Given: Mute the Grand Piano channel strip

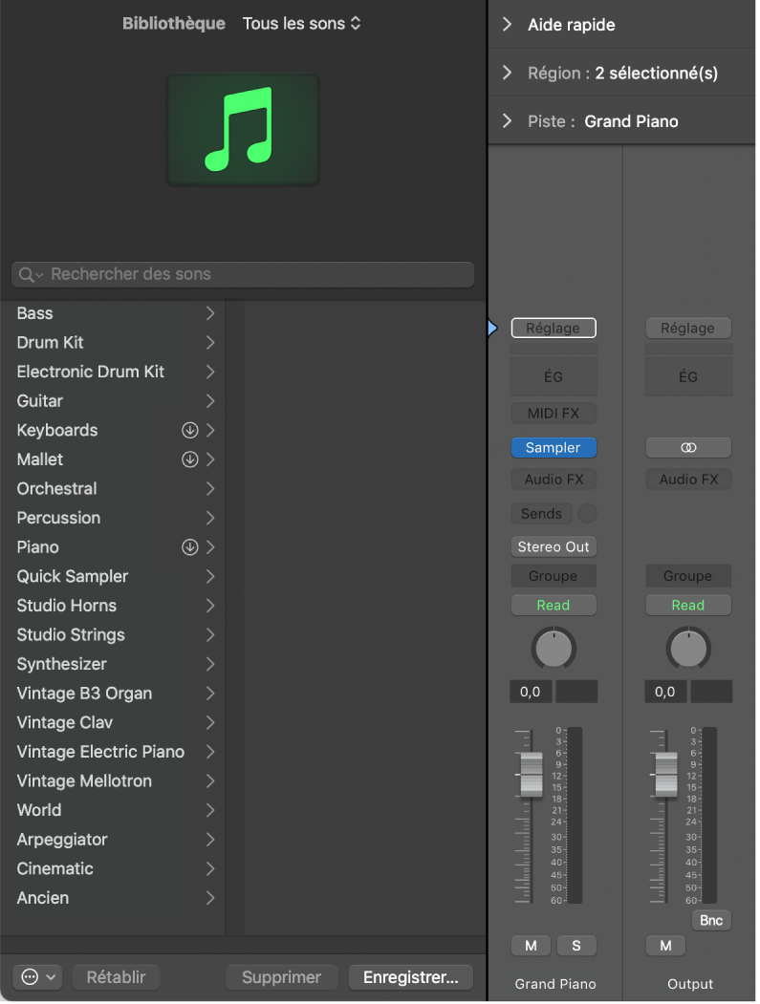Looking at the screenshot, I should [531, 946].
